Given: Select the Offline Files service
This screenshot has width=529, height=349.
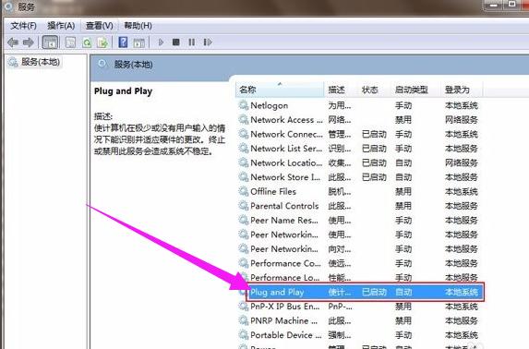Looking at the screenshot, I should point(273,192).
